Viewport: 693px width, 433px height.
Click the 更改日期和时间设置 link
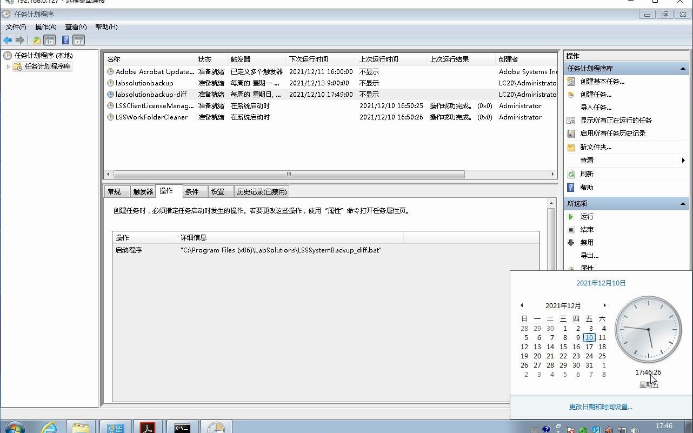click(601, 407)
